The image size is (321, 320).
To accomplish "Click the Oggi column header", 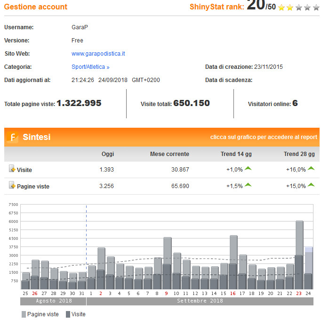I will pos(108,154).
